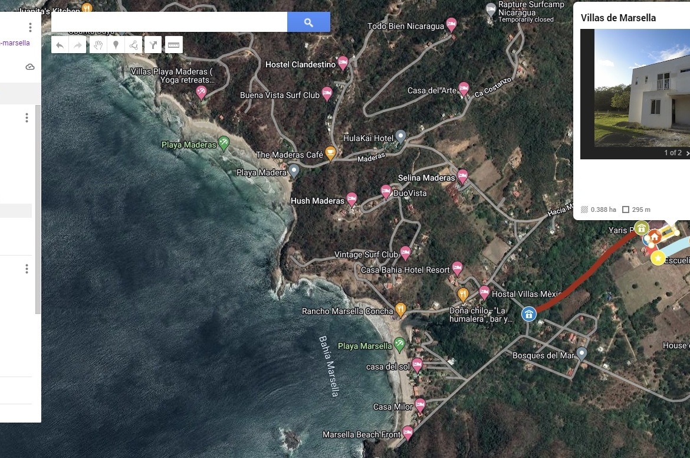Click the Rapture Surfcamp Nicaragua pin
The image size is (690, 458).
(491, 10)
